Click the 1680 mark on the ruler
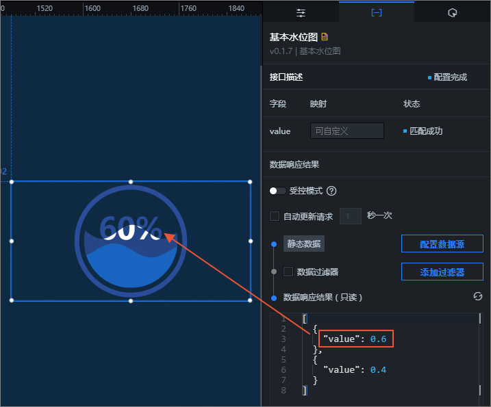This screenshot has width=491, height=407. click(140, 8)
